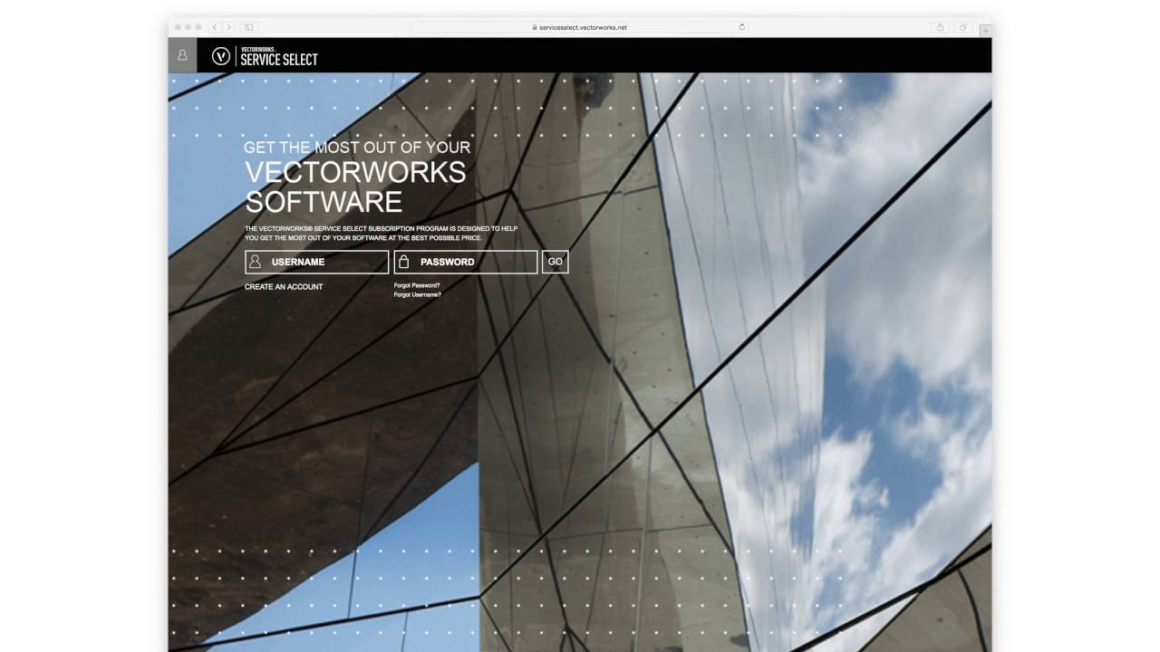Click the person icon in username field
The width and height of the screenshot is (1160, 652).
256,262
